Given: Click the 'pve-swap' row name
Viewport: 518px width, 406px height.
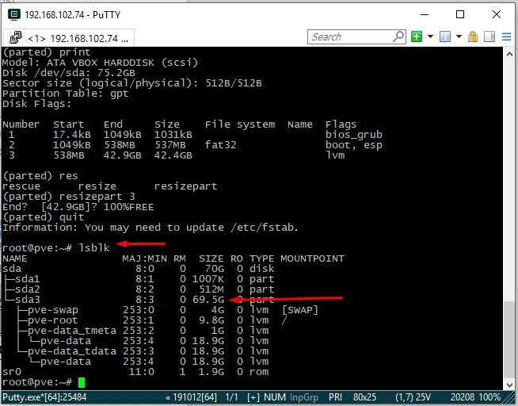Looking at the screenshot, I should [x=53, y=310].
